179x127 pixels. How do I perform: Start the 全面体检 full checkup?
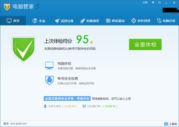pos(145,45)
